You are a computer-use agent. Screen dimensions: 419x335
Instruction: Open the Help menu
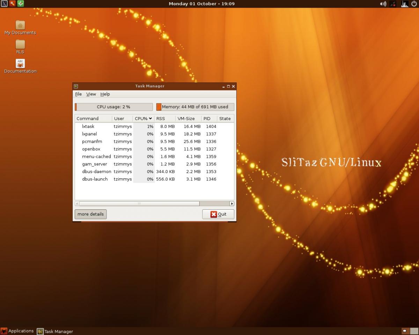point(105,94)
